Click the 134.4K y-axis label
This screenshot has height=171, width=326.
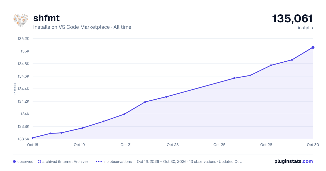(23, 89)
